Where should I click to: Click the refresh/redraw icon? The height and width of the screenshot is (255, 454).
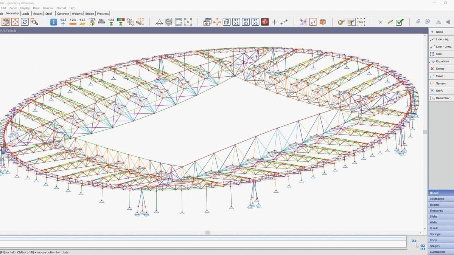(x=25, y=22)
